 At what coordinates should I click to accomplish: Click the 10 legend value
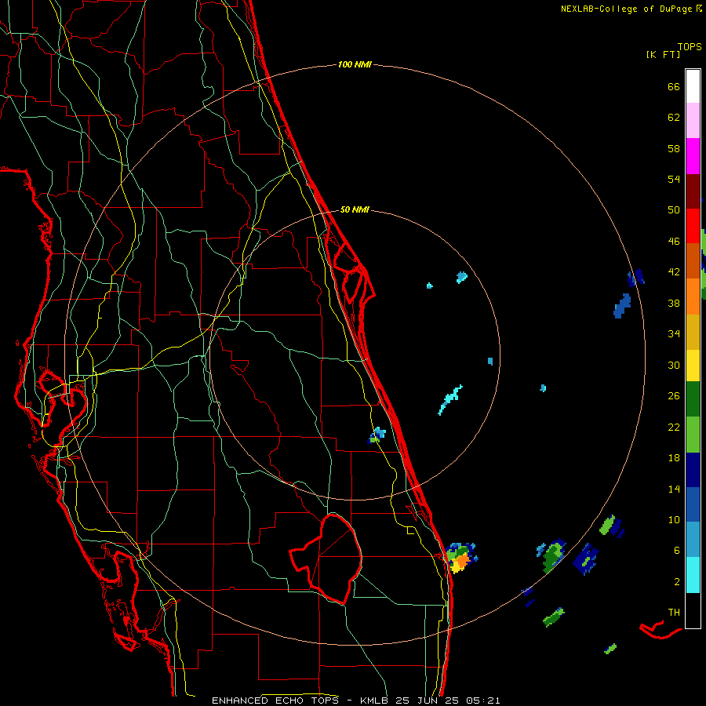point(674,520)
